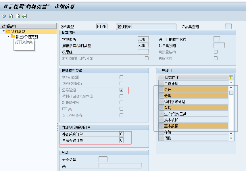Toggle 用数量结构 checkbox

coord(216,52)
